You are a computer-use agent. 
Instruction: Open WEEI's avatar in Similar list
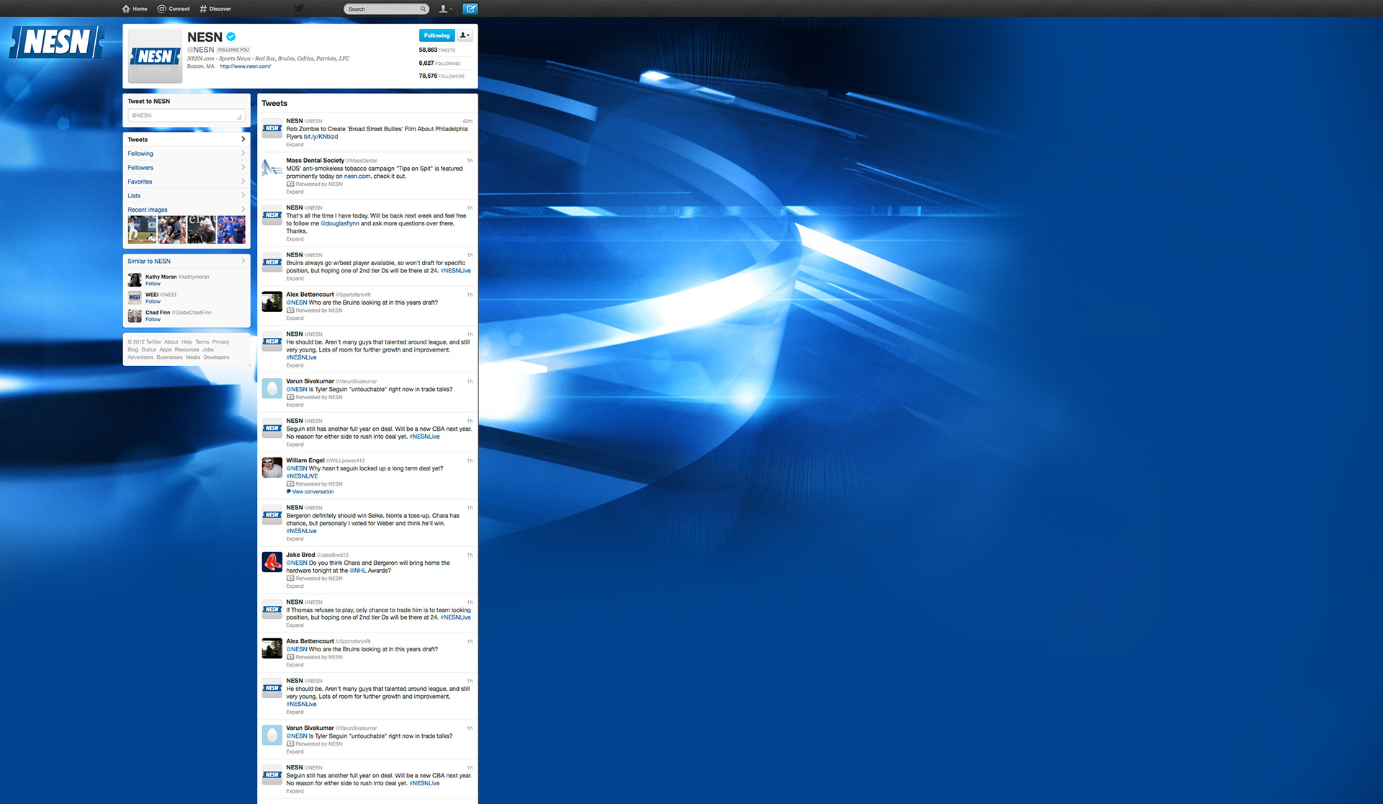coord(135,298)
